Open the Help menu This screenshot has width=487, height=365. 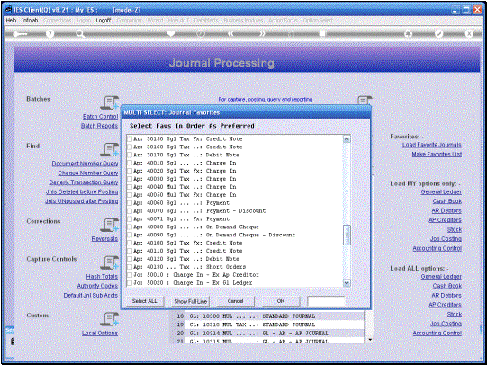11,20
